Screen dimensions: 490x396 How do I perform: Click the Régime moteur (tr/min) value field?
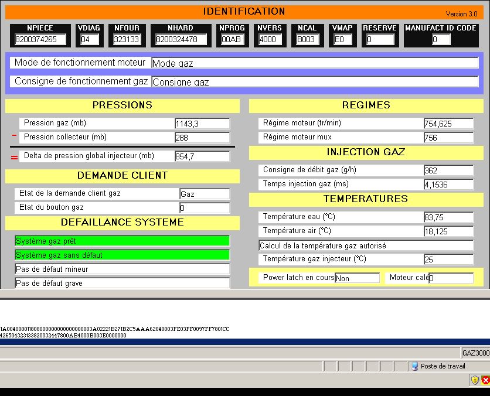click(448, 124)
